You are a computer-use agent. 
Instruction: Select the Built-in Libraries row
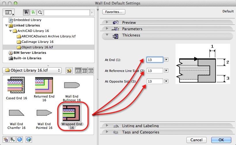click(48, 58)
